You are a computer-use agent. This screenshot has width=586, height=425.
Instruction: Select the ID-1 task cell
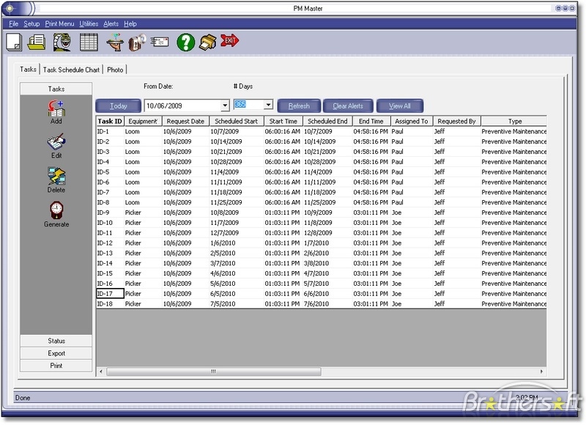(110, 132)
